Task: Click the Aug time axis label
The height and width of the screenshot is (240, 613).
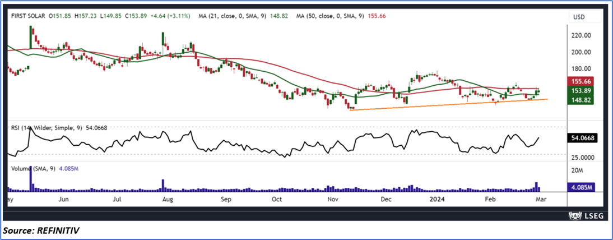Action: (x=168, y=199)
